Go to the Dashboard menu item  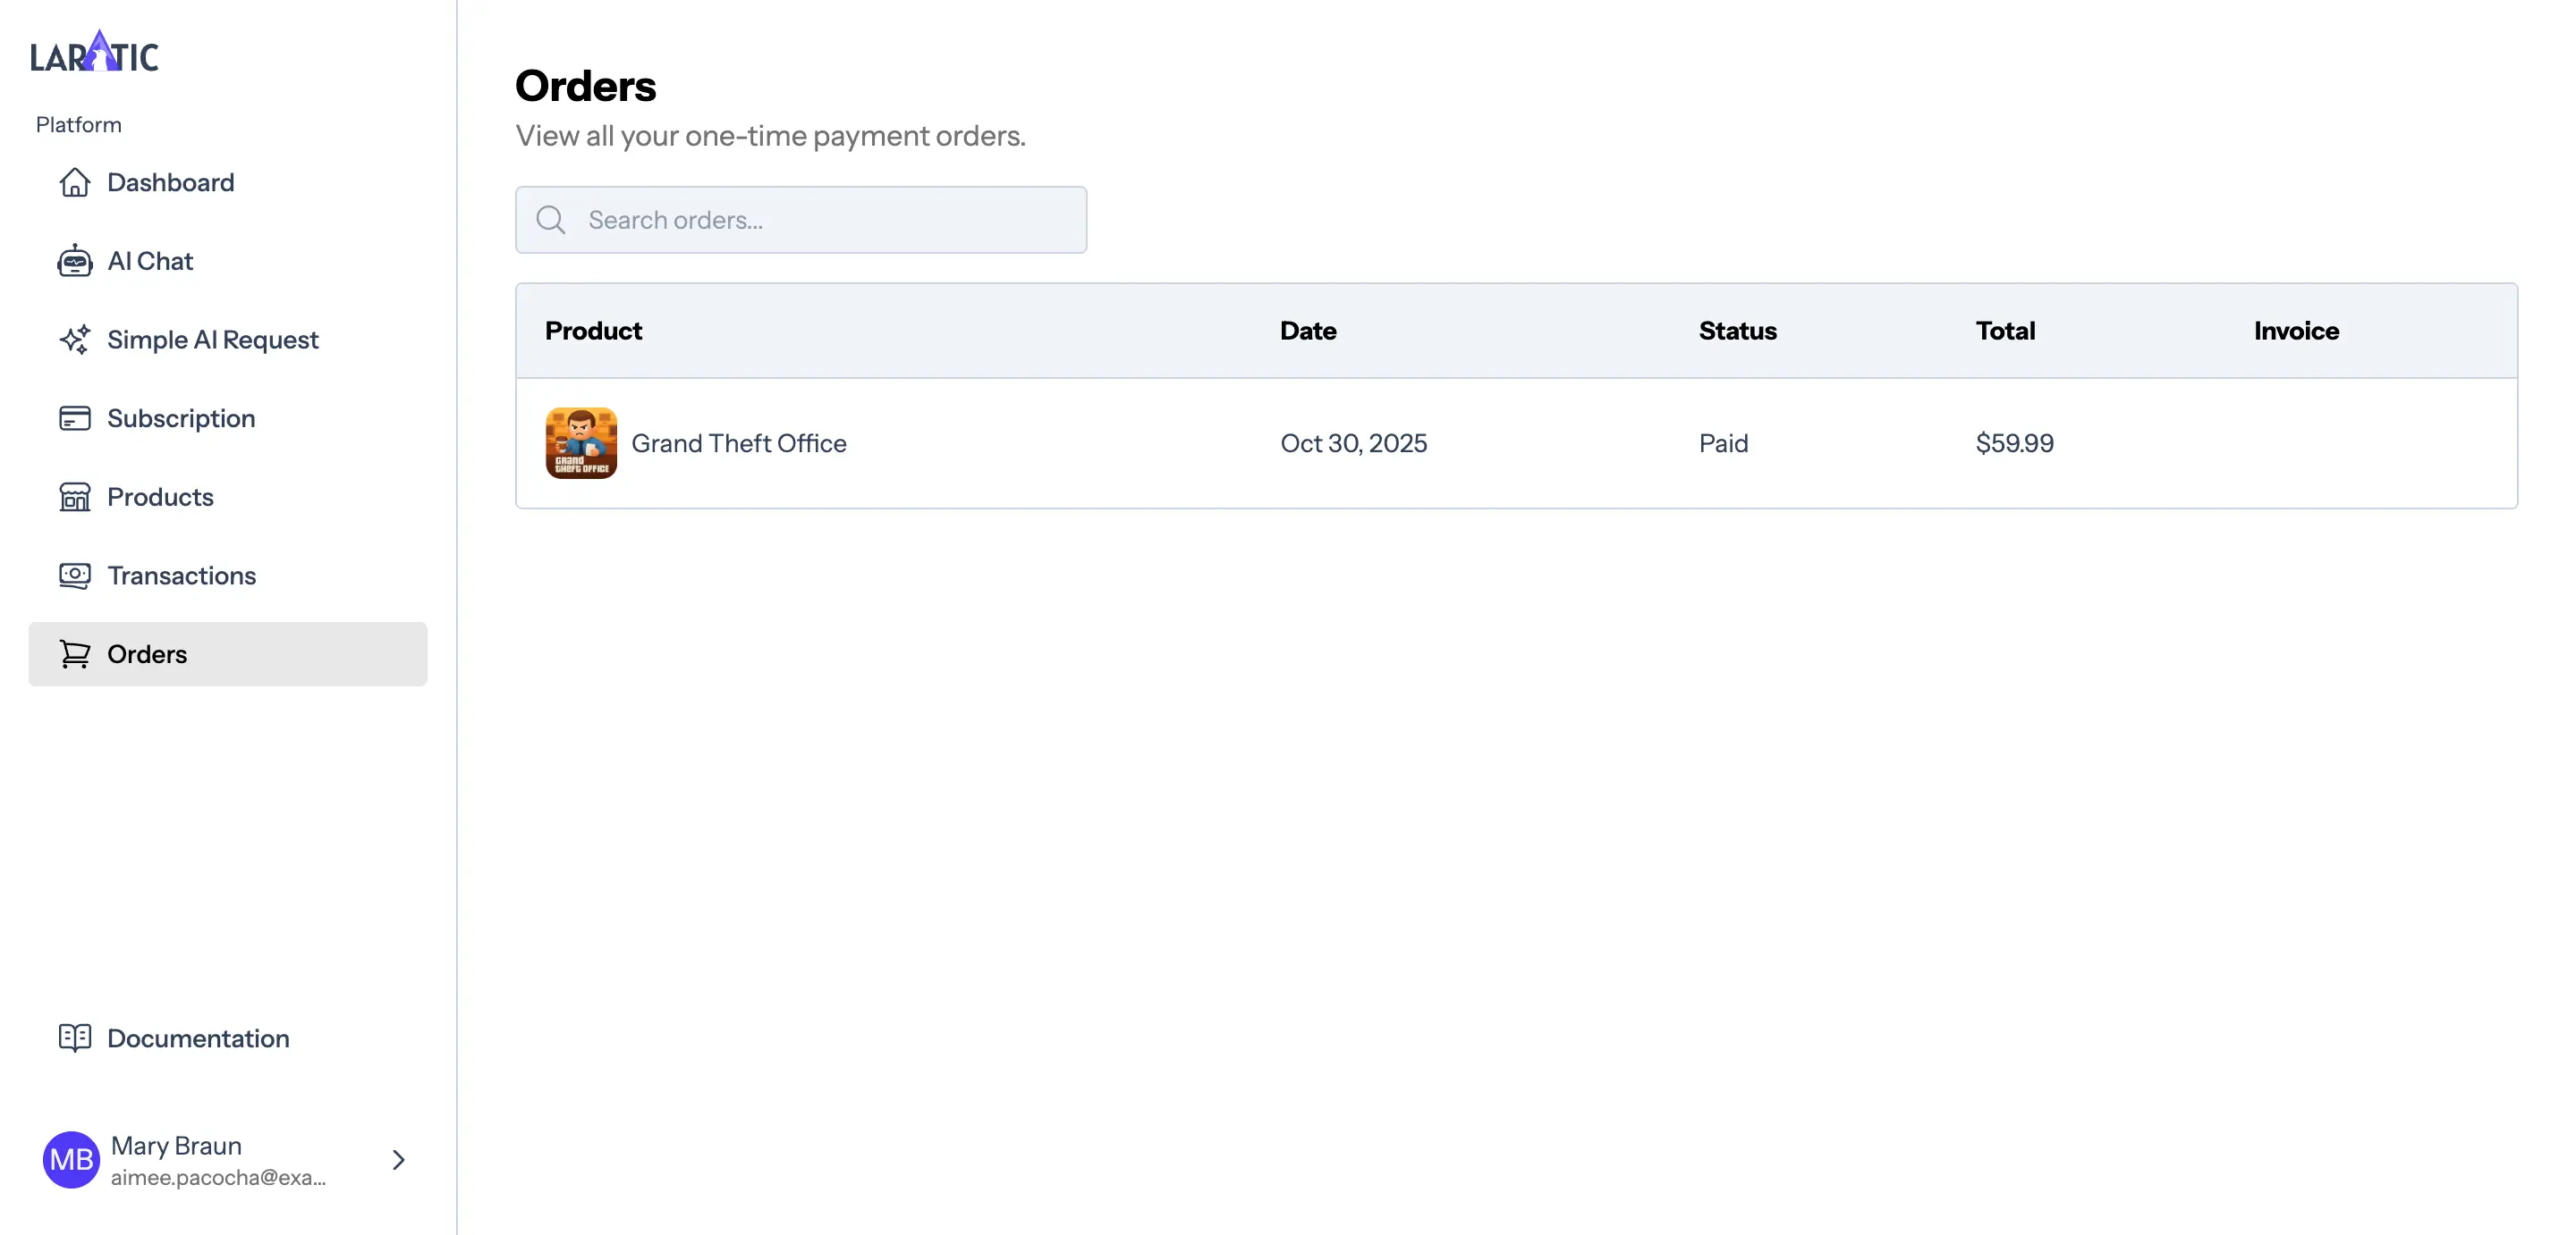(x=170, y=183)
